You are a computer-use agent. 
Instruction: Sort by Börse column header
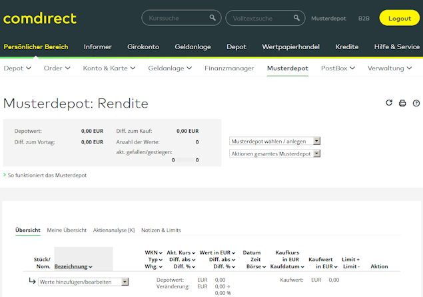[256, 266]
